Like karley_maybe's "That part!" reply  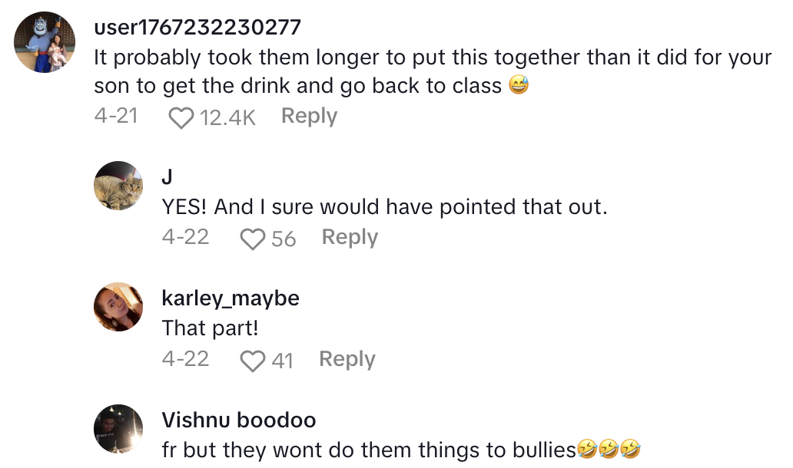click(x=252, y=361)
